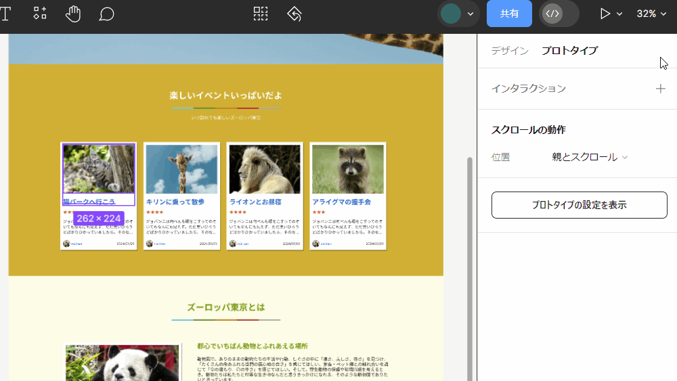677x381 pixels.
Task: Click the 猫パークへ行こう card title
Action: tap(89, 202)
